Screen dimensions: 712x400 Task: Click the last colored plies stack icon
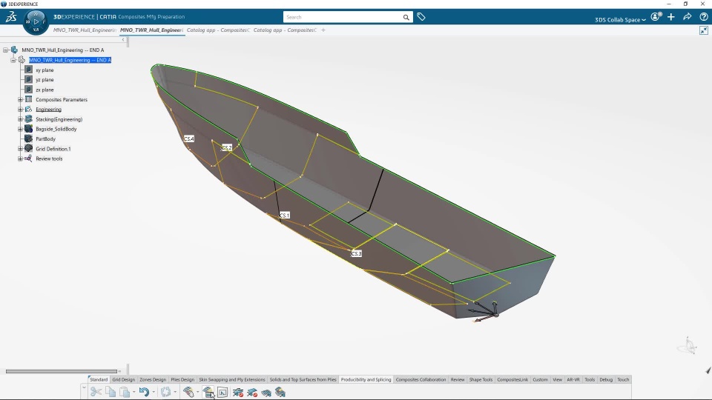coord(280,393)
